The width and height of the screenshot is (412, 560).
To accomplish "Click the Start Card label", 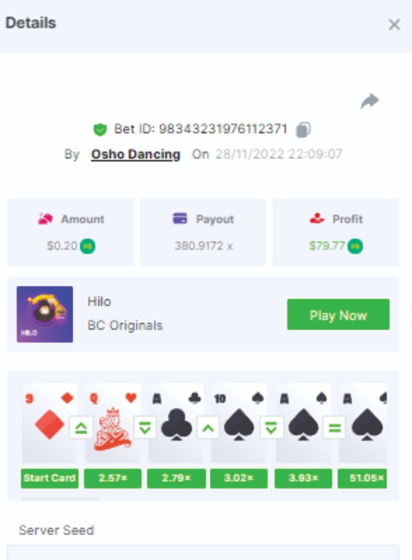I will point(50,478).
